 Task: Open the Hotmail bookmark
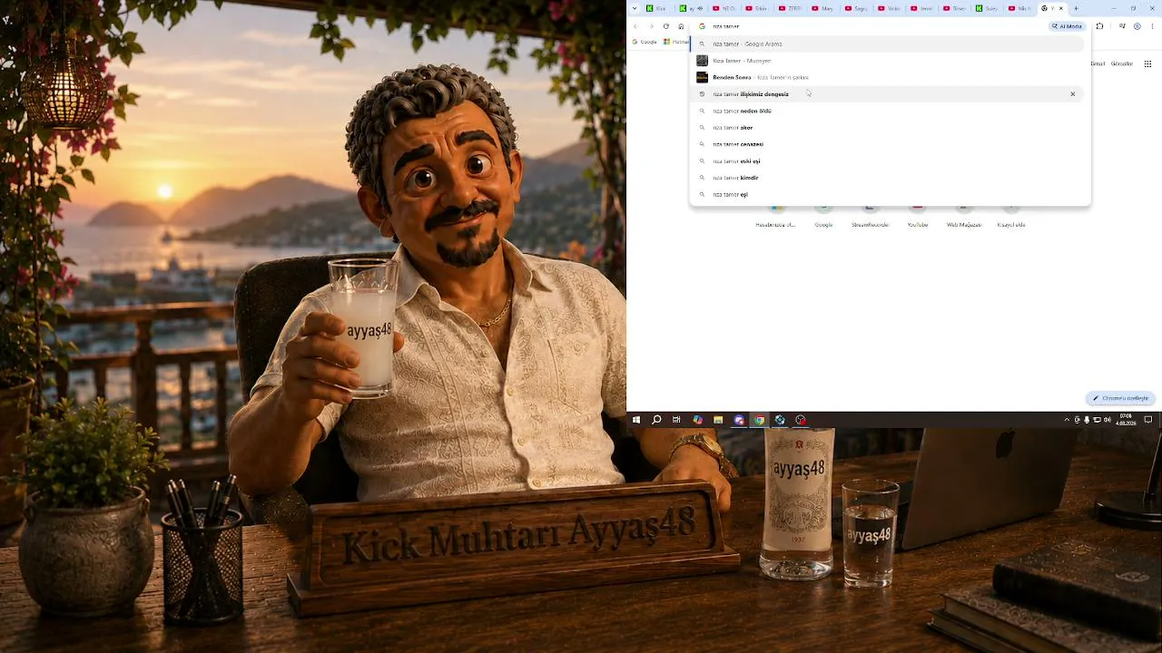[x=676, y=42]
